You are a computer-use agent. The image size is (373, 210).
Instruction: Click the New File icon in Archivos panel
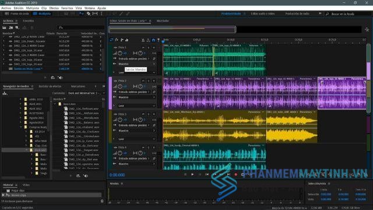coord(17,27)
